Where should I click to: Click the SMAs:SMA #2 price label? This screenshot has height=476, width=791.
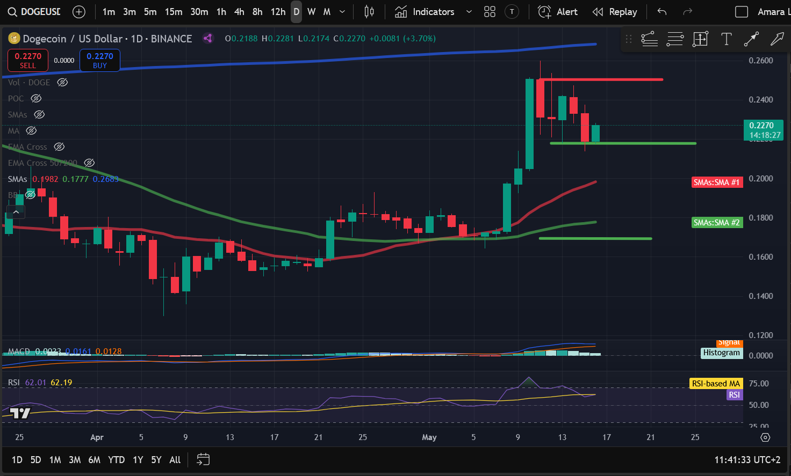(717, 223)
